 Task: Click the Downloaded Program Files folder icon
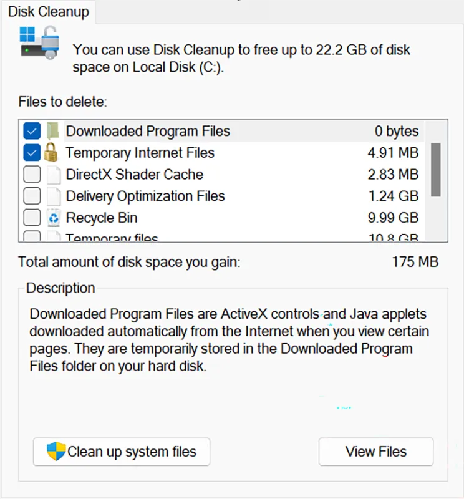click(x=54, y=131)
